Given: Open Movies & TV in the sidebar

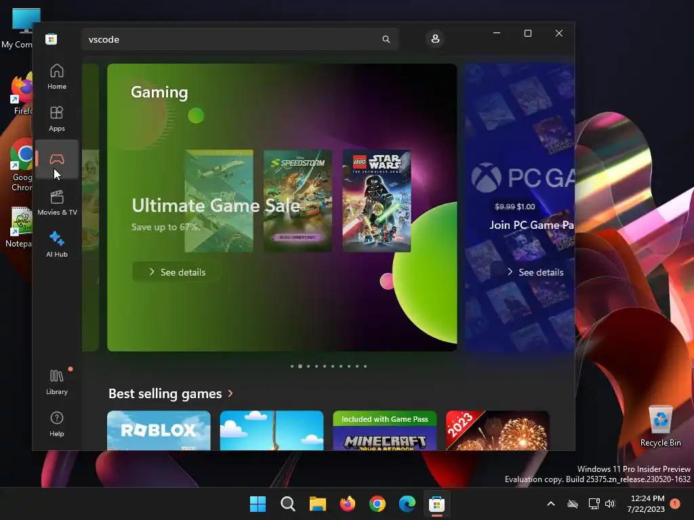Looking at the screenshot, I should pyautogui.click(x=57, y=202).
